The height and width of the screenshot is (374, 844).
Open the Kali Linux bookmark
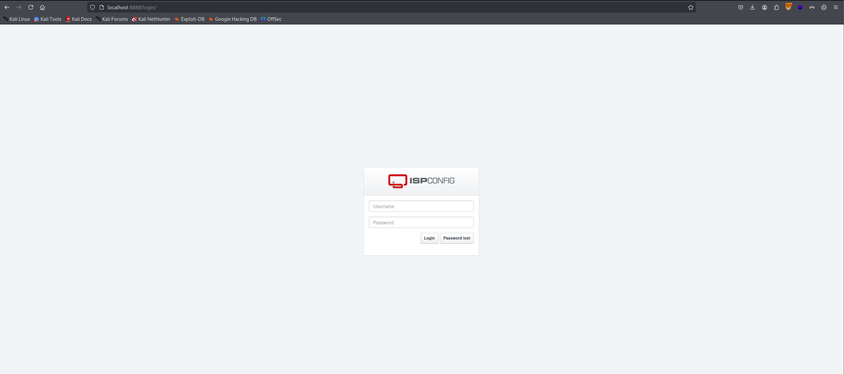tap(17, 19)
